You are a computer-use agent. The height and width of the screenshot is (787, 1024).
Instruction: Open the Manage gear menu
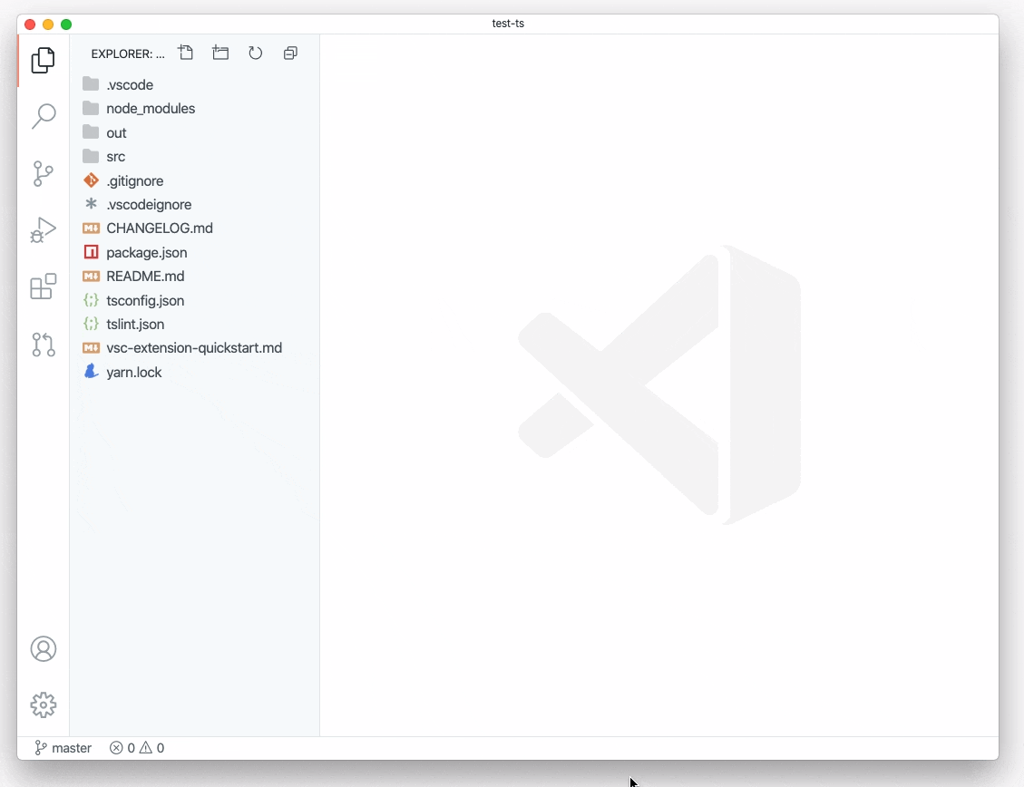pyautogui.click(x=43, y=704)
